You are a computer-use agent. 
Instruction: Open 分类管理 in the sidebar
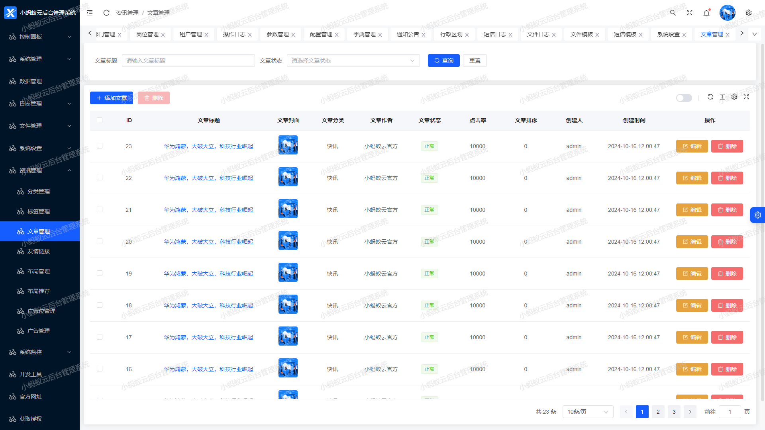39,192
